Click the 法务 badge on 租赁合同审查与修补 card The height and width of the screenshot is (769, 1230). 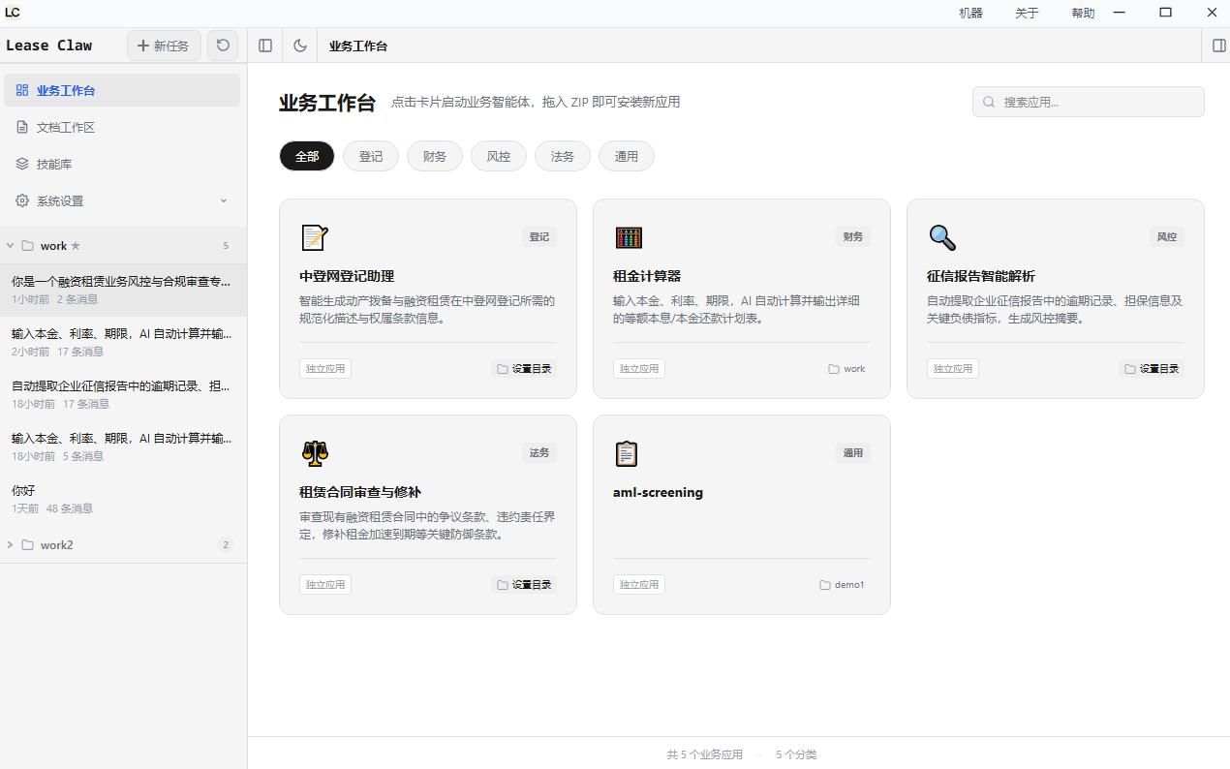pos(539,453)
